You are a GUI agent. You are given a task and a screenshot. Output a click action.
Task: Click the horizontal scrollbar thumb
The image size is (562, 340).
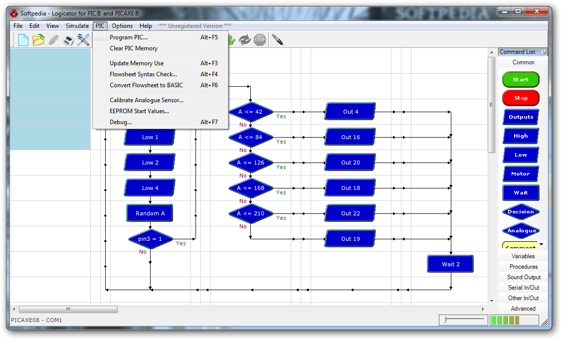(x=68, y=309)
